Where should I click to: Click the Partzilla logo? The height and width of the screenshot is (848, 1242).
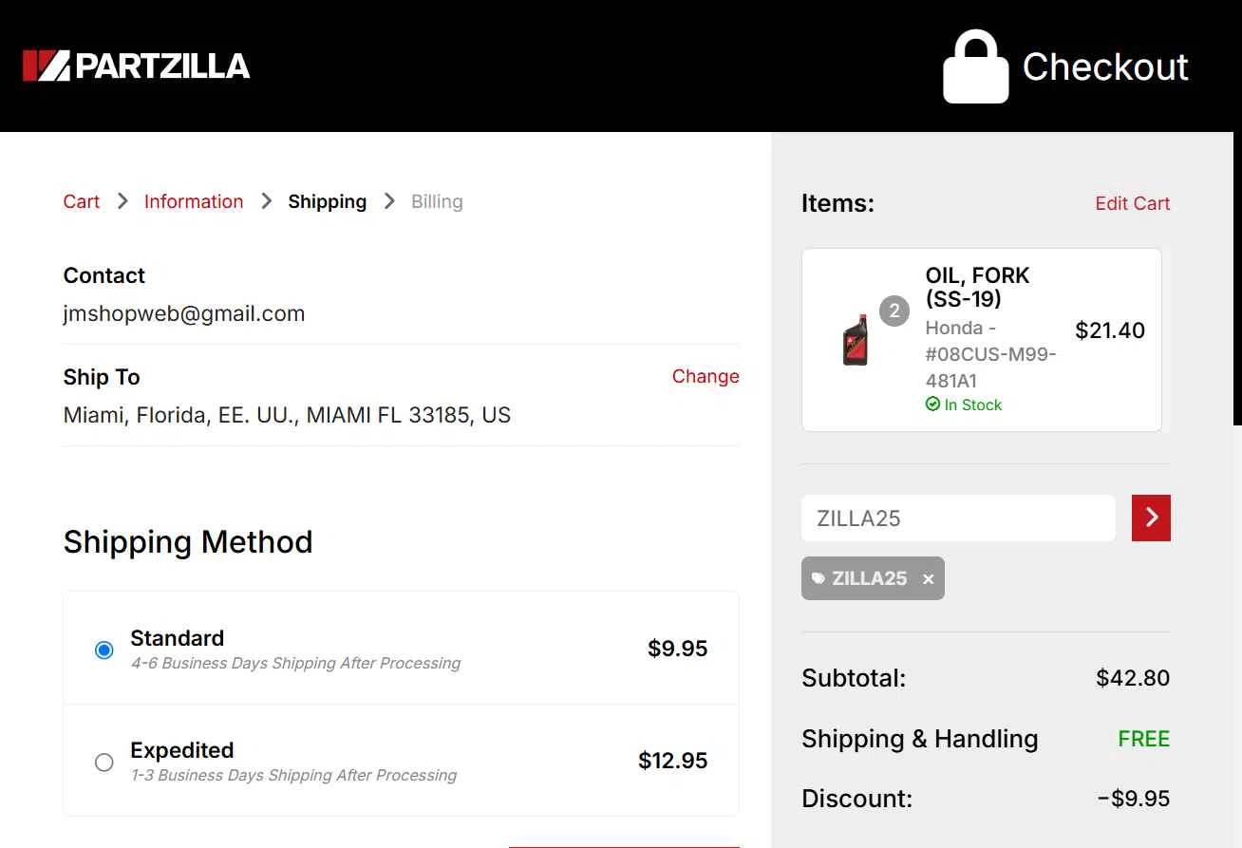pos(137,66)
